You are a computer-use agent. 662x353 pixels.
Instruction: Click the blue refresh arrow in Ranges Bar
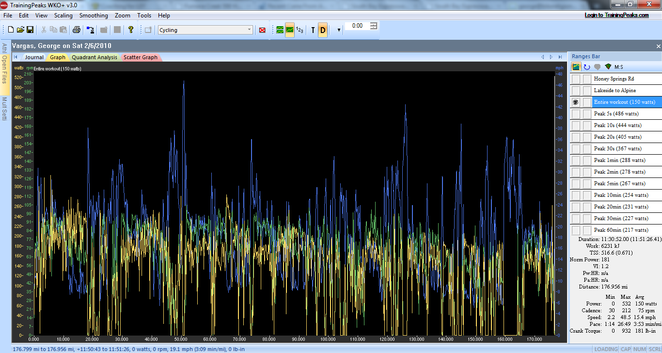click(586, 67)
